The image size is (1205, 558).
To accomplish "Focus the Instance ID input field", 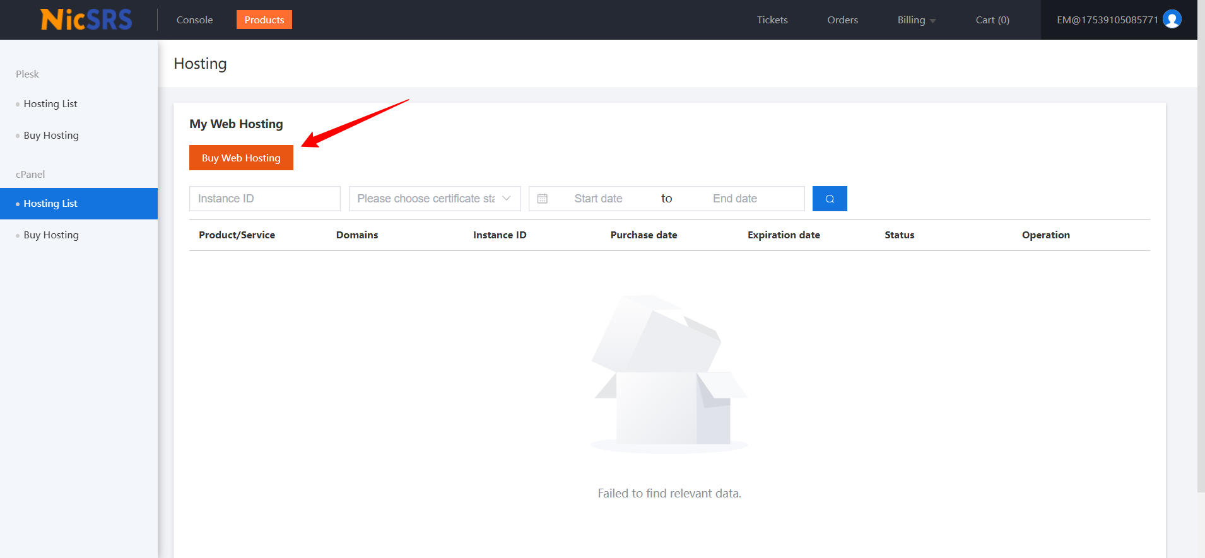I will 265,199.
